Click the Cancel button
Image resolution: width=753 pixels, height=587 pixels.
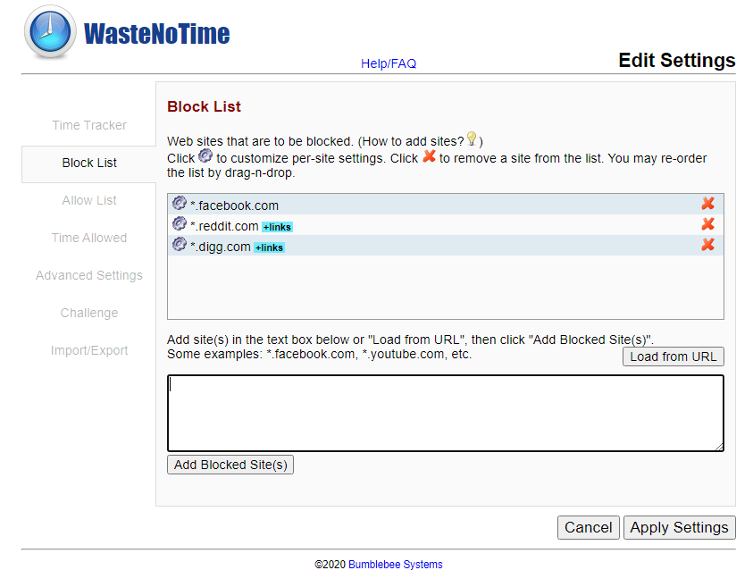click(x=589, y=527)
